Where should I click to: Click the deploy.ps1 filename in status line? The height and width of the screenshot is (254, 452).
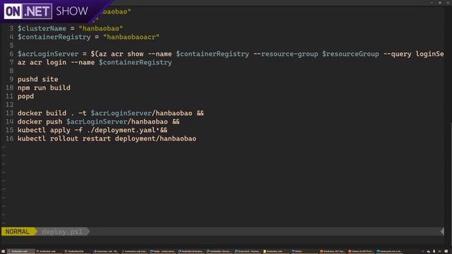pyautogui.click(x=62, y=231)
